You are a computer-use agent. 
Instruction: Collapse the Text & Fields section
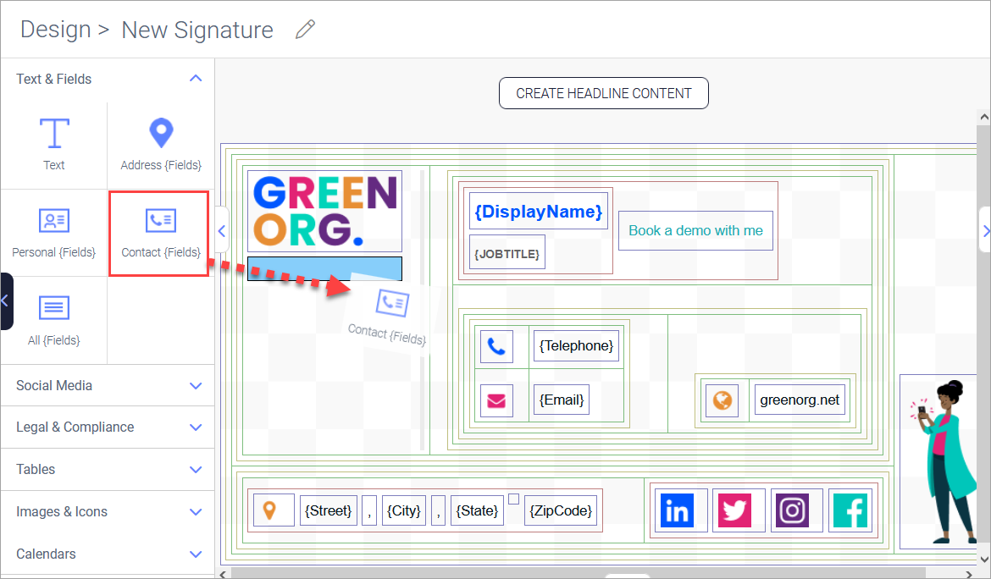[x=196, y=78]
